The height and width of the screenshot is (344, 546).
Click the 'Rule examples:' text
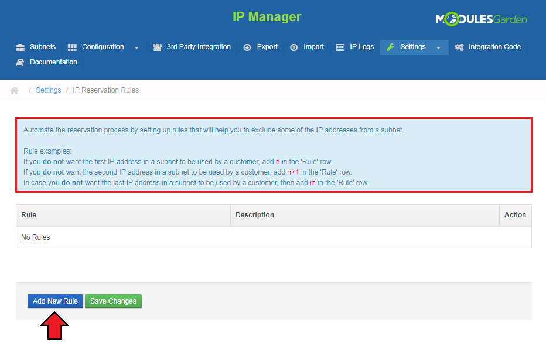47,151
